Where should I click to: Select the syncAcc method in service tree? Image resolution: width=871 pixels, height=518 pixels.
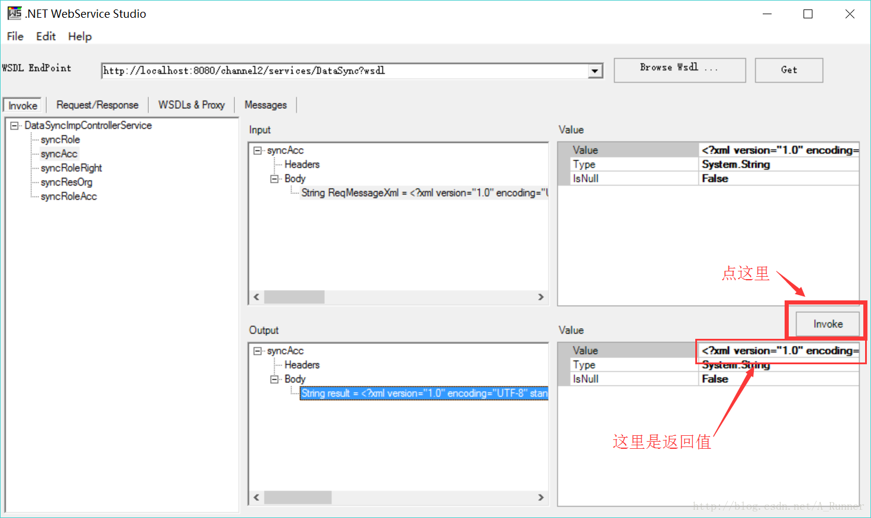59,154
